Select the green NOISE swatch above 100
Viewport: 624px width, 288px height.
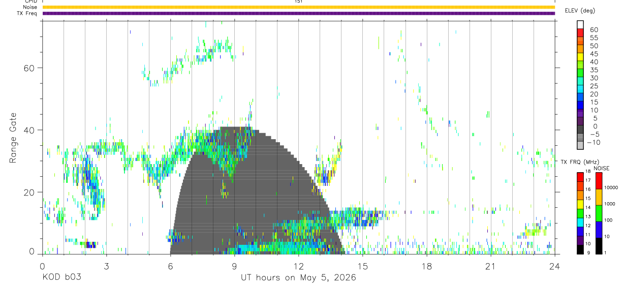599,213
